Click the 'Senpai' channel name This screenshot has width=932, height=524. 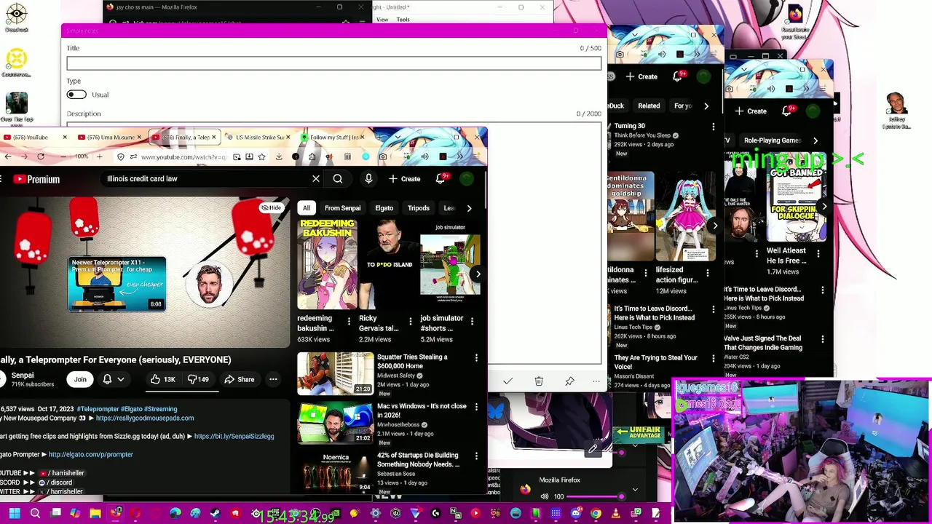23,376
